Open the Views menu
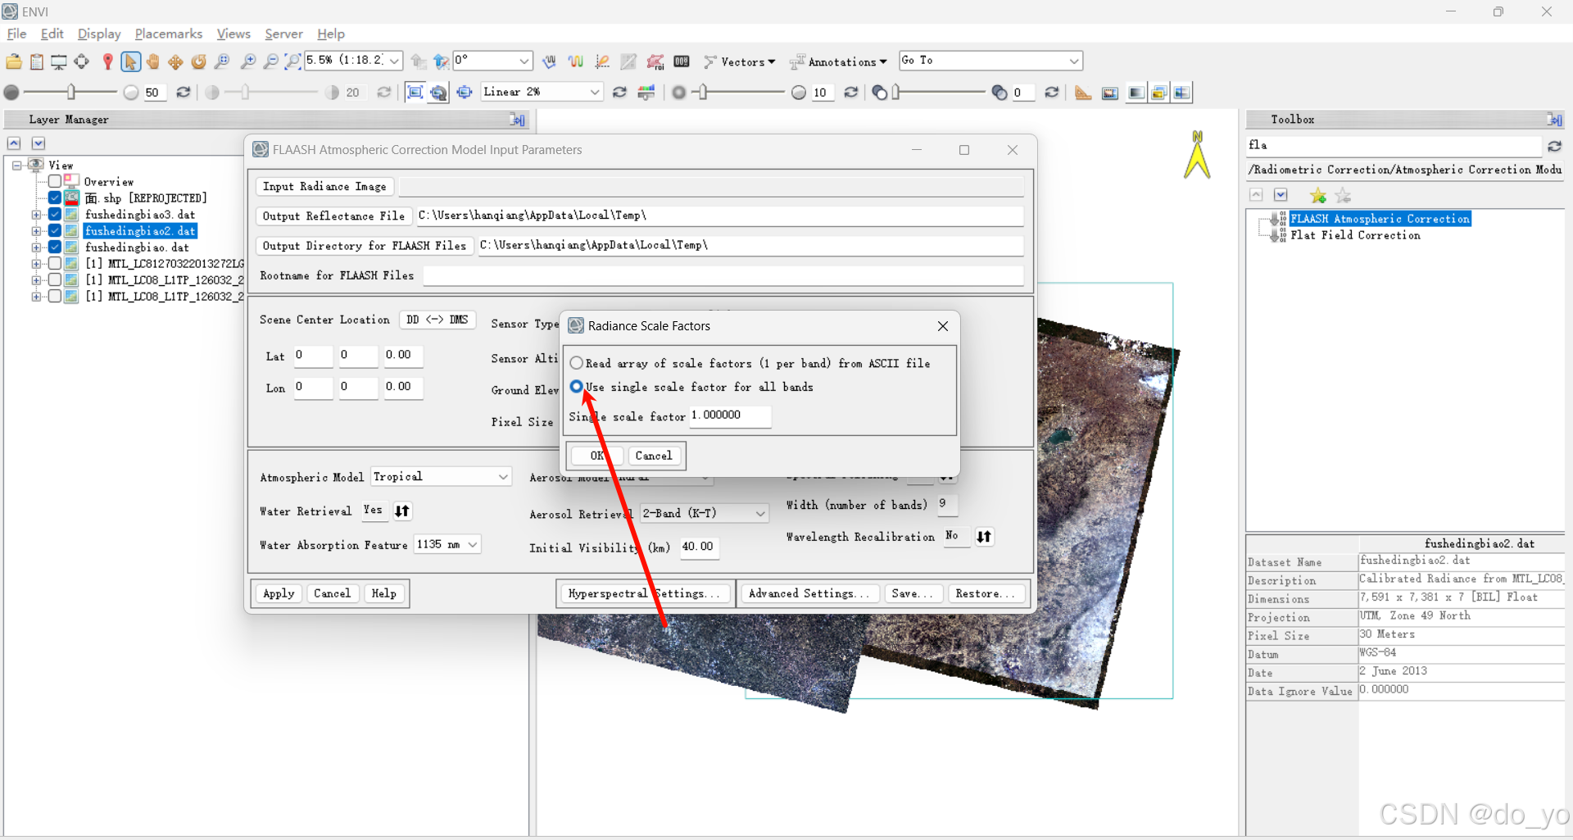Screen dimensions: 1573x840 233,34
